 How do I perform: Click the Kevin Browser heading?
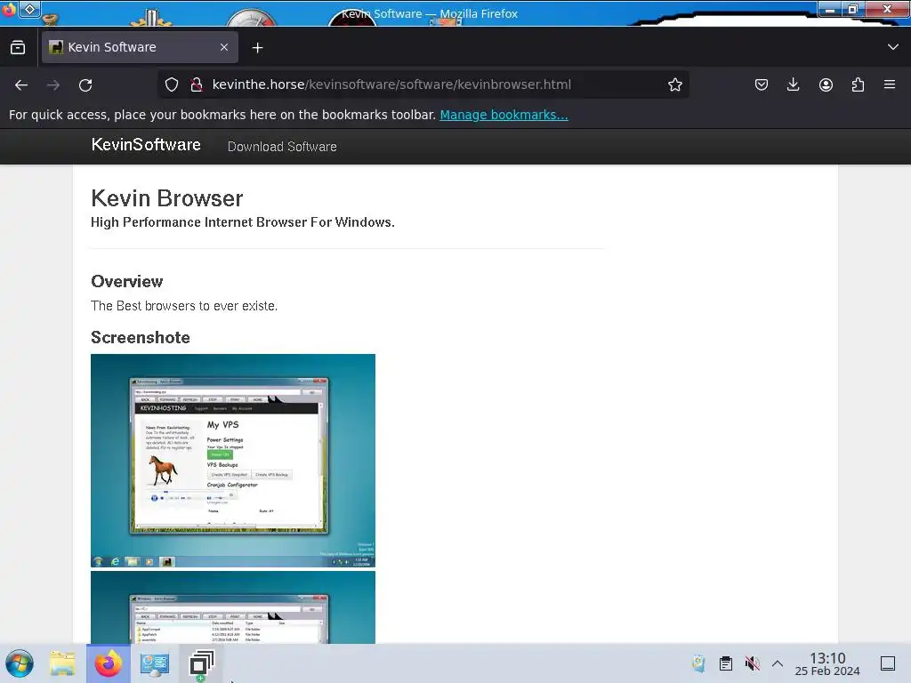(x=166, y=198)
